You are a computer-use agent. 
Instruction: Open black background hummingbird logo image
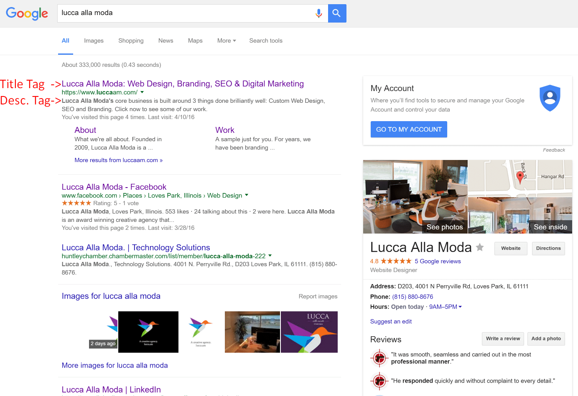coord(148,332)
